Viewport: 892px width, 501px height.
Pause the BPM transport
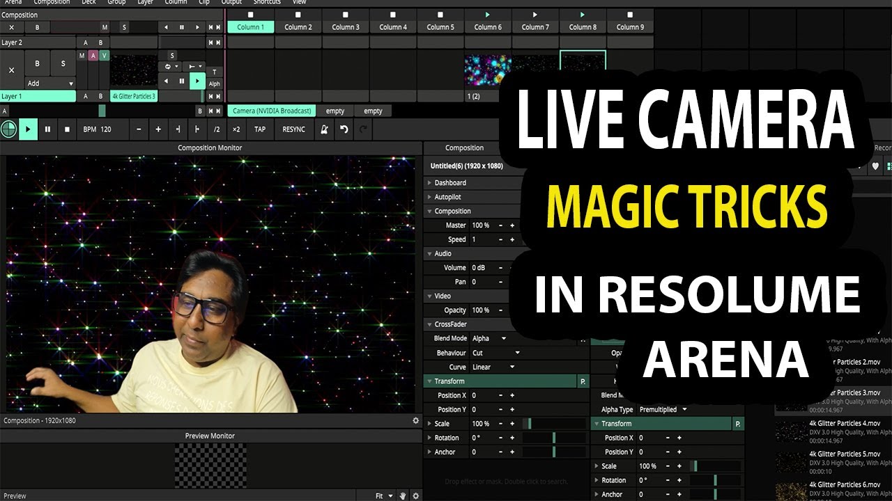[47, 129]
